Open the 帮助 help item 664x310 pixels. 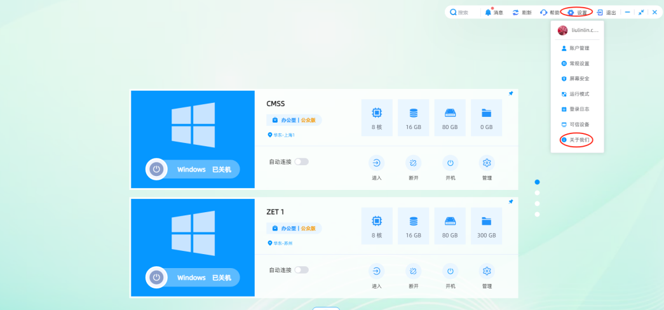(x=550, y=12)
